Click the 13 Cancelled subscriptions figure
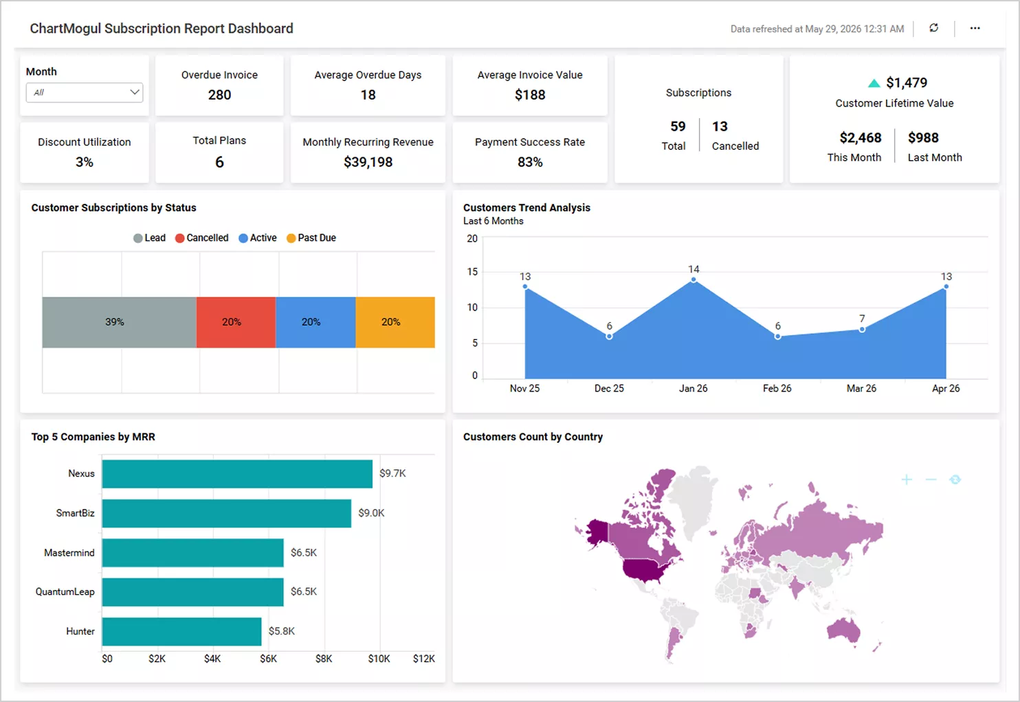1020x702 pixels. [720, 126]
